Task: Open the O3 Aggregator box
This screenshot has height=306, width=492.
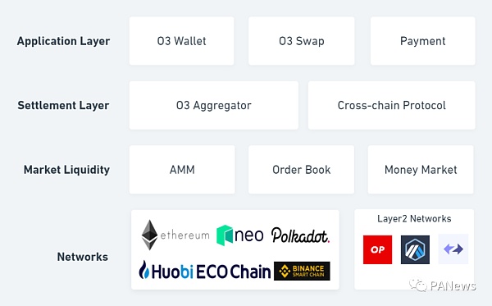Action: point(214,105)
